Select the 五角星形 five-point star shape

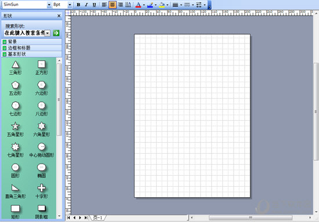16,129
